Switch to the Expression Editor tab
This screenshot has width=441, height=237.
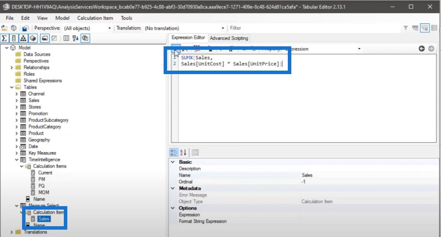tap(188, 37)
